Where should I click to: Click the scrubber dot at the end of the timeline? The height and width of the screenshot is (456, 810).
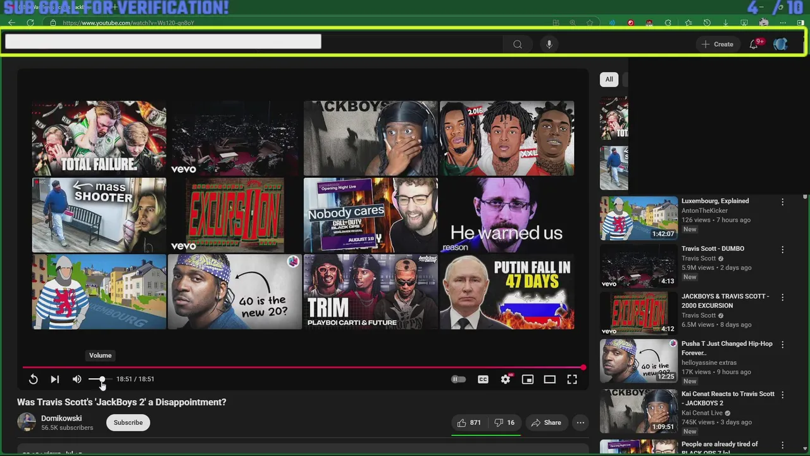pyautogui.click(x=583, y=367)
